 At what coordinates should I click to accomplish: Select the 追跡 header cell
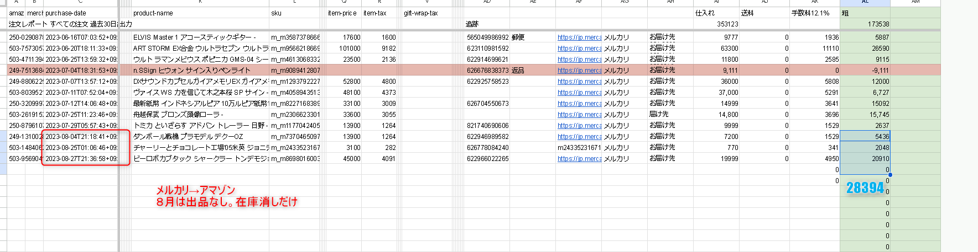[x=487, y=24]
